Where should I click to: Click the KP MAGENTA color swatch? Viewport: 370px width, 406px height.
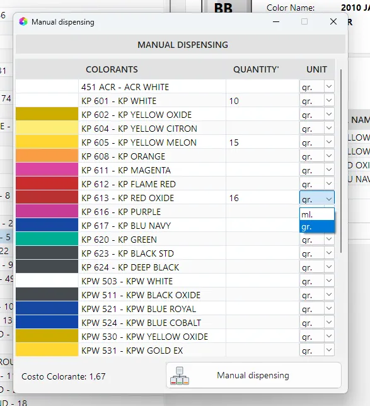click(x=47, y=170)
